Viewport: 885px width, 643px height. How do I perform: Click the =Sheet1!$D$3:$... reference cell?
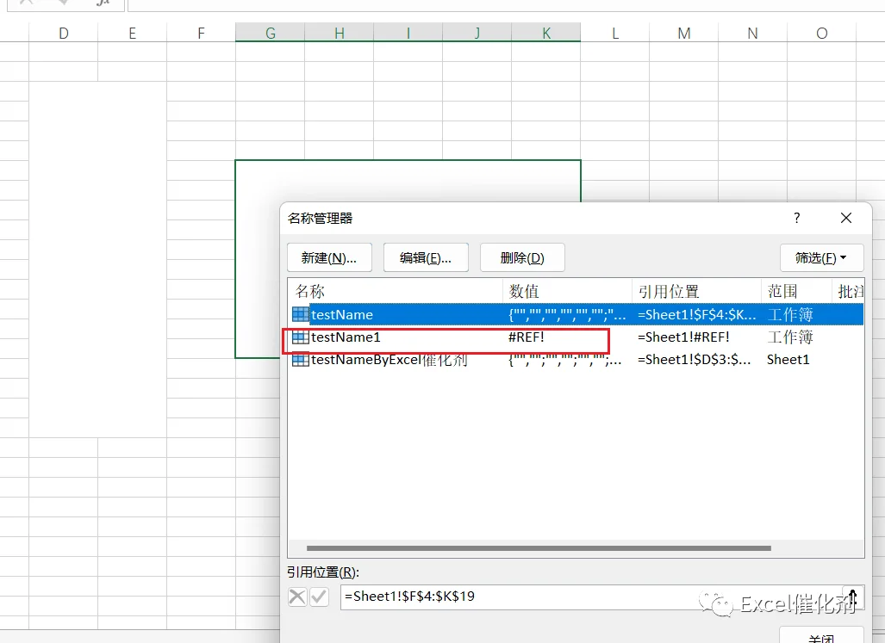[695, 360]
